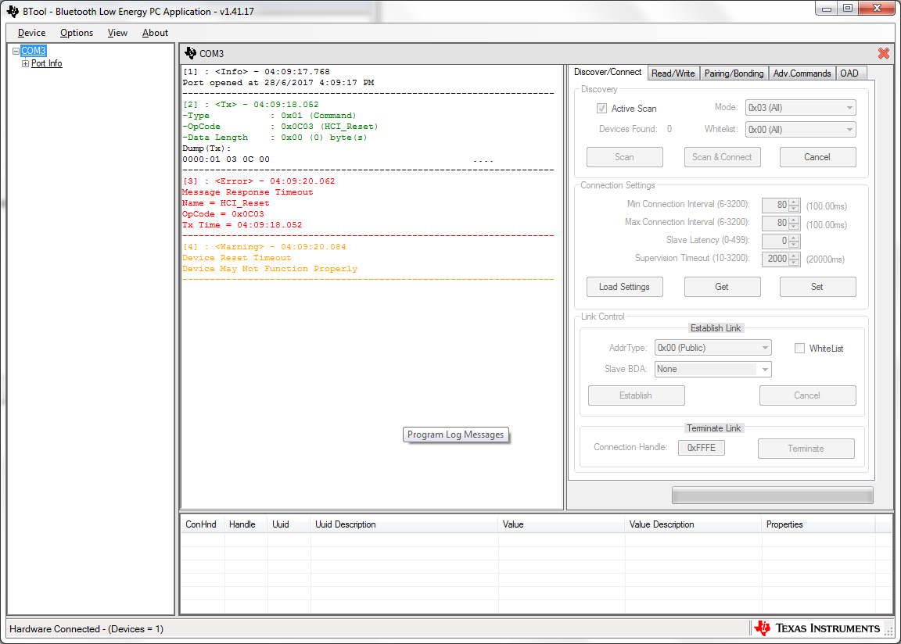Toggle the Active Scan checkbox
Screen dimensions: 901x644
pos(601,108)
